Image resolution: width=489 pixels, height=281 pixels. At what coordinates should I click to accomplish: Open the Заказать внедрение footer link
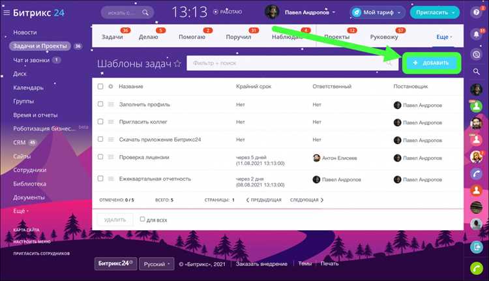tap(261, 264)
